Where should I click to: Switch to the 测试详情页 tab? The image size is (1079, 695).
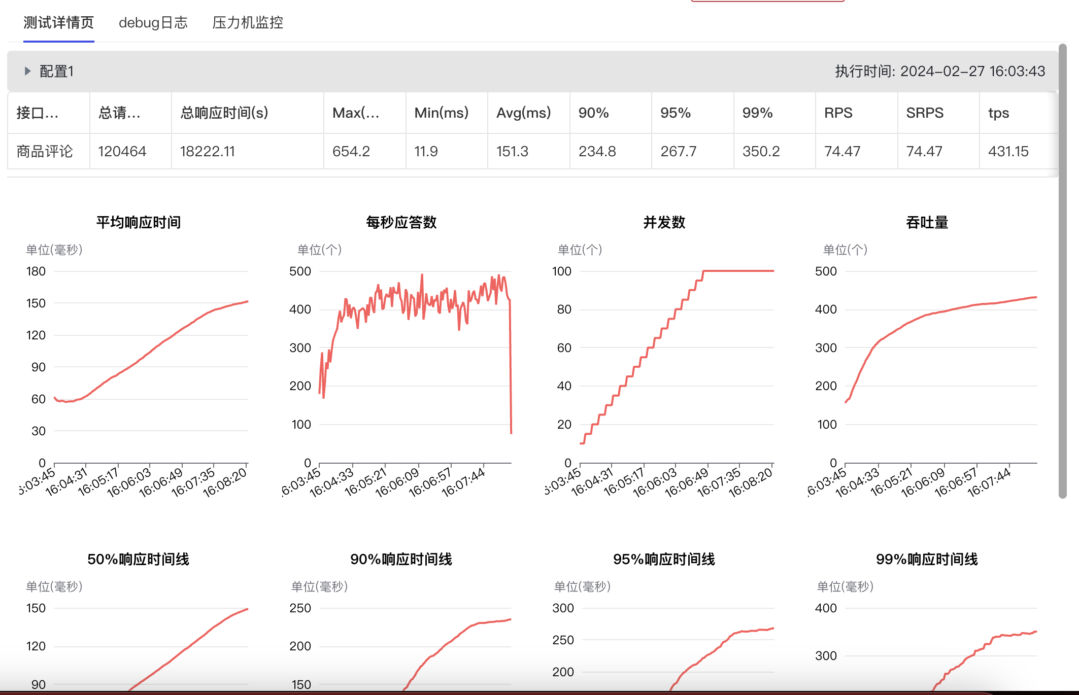pos(58,23)
